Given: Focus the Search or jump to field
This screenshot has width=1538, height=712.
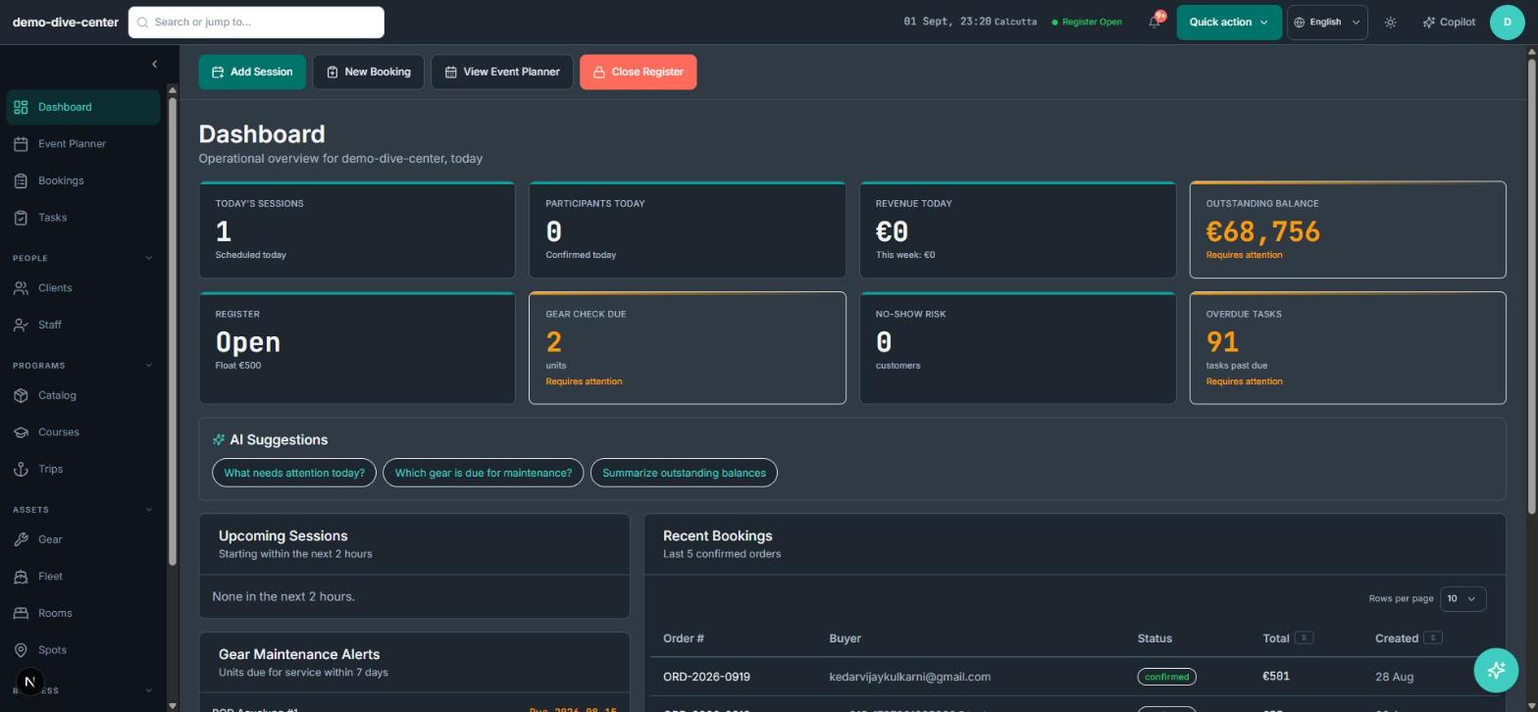Looking at the screenshot, I should pos(256,22).
